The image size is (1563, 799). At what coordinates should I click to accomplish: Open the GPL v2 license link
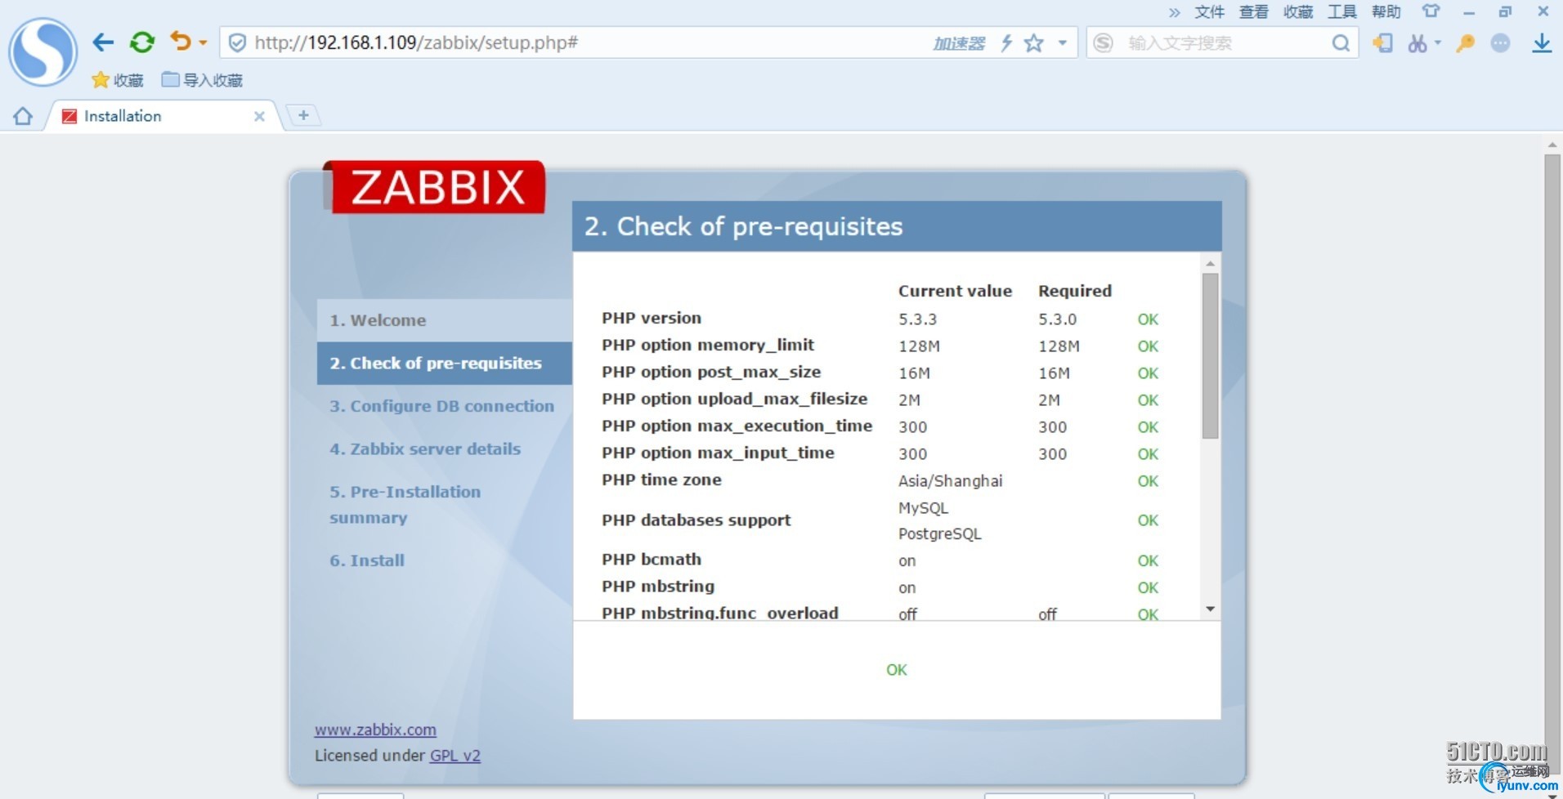coord(455,756)
